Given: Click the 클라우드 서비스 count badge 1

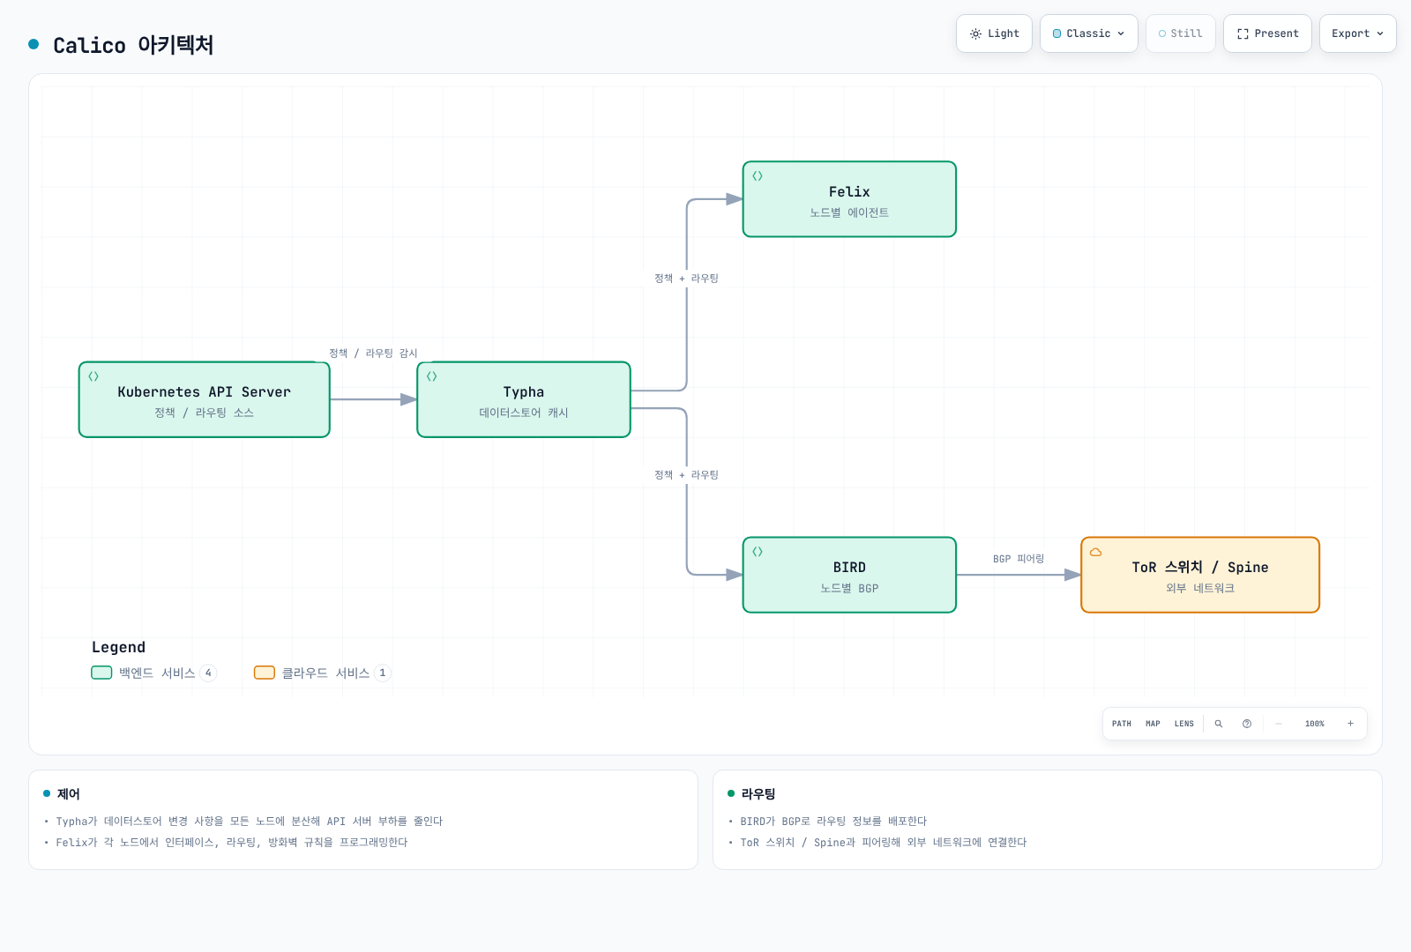Looking at the screenshot, I should 383,673.
